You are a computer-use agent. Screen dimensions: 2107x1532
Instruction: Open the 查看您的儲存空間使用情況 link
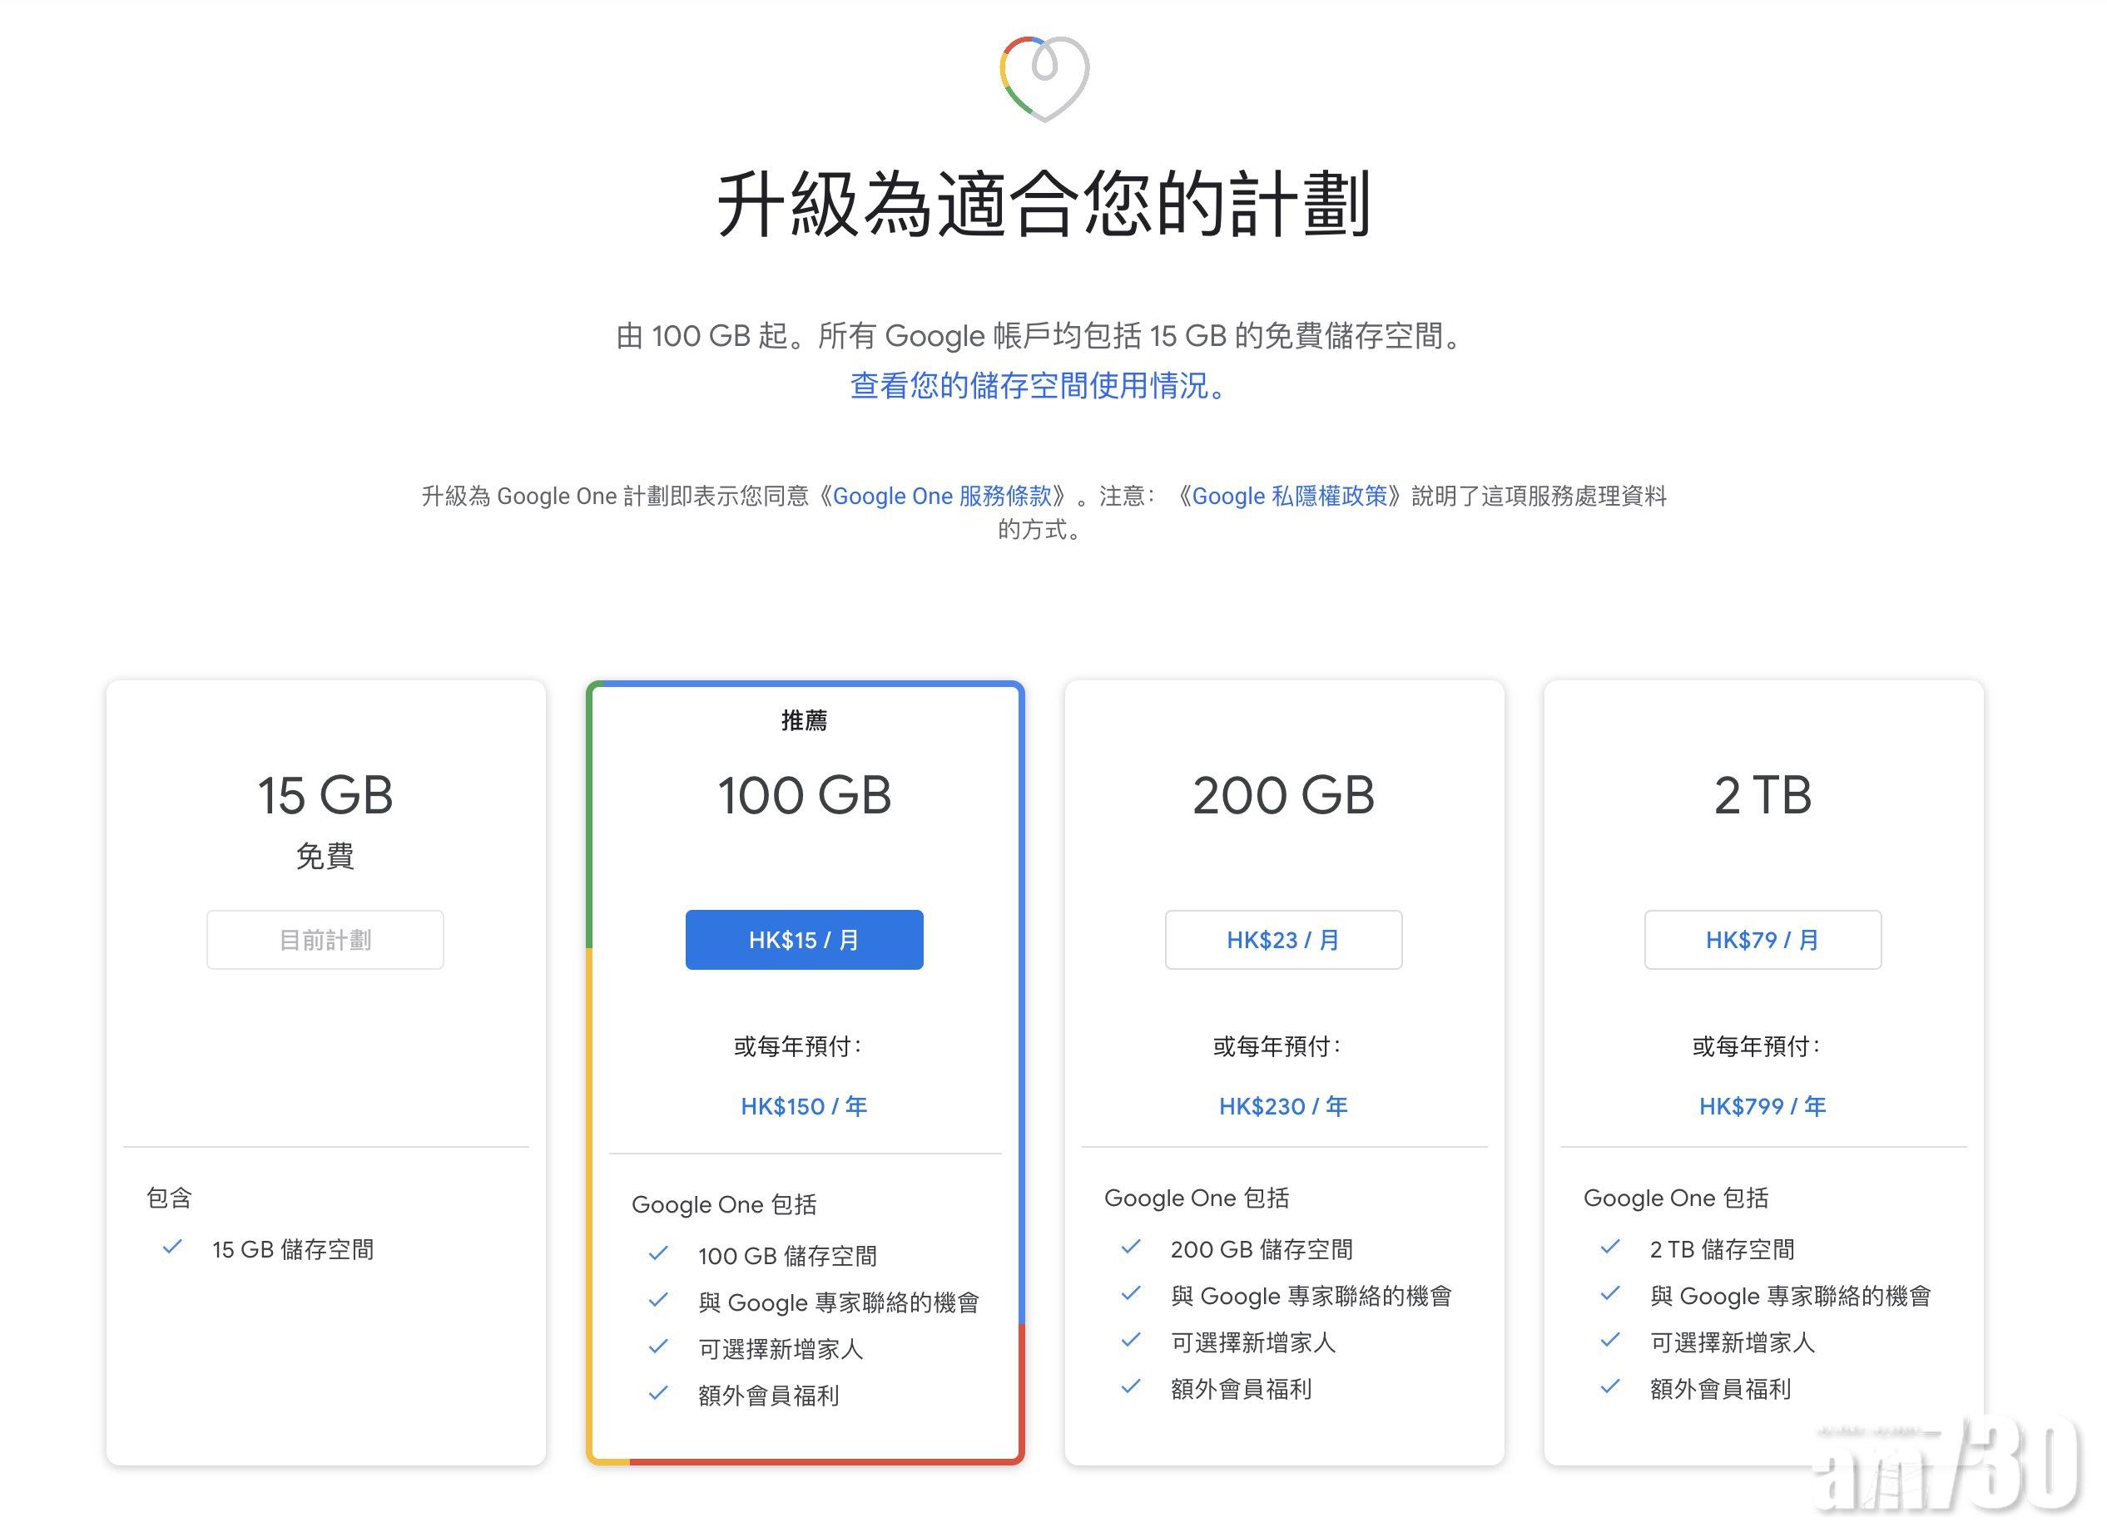point(1039,385)
